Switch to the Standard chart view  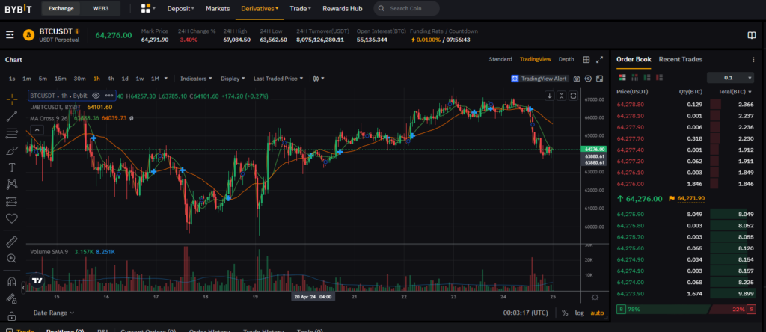pyautogui.click(x=500, y=59)
